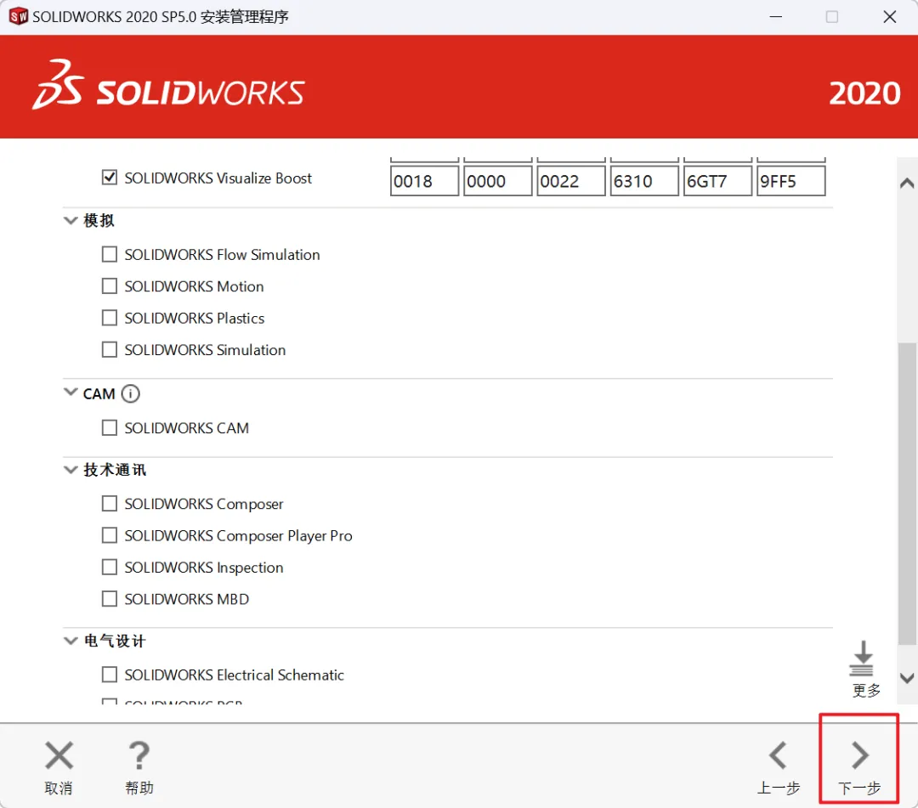Viewport: 918px width, 808px height.
Task: Click the CAM info icon
Action: click(131, 393)
